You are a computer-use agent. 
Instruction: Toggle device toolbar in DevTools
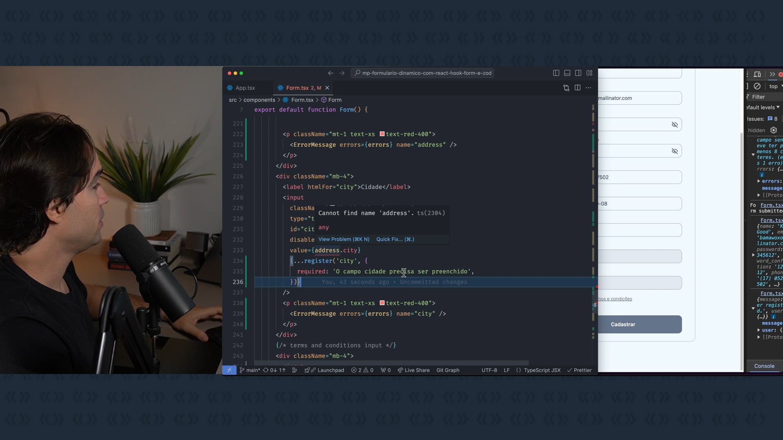click(757, 74)
